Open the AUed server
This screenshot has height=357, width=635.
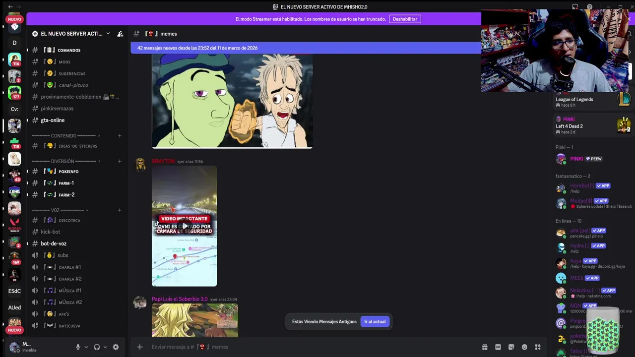pos(14,307)
